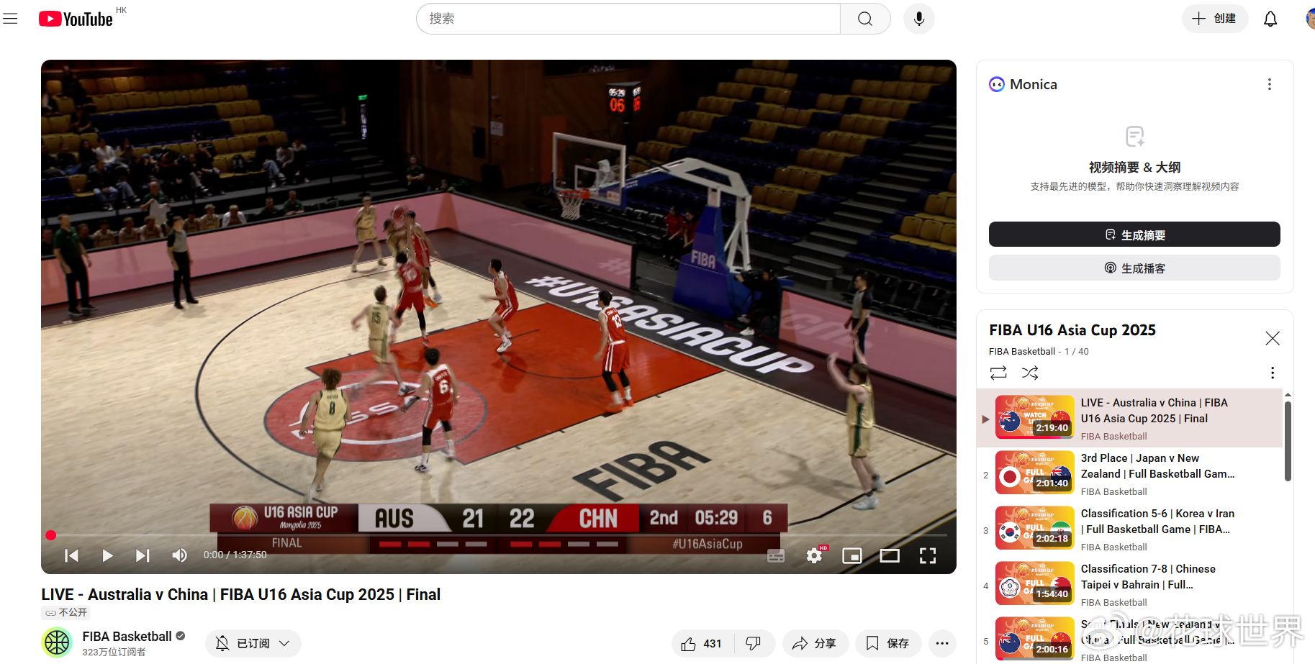Open playlist more options menu

coord(1273,373)
